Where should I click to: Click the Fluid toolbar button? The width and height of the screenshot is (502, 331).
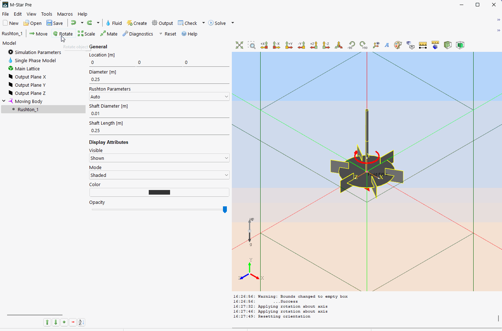114,23
